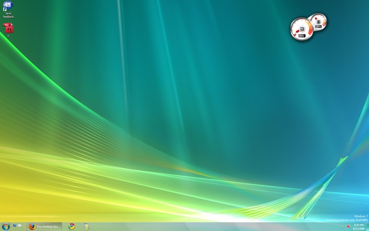This screenshot has height=231, width=369.
Task: Open the Send feedback desktop shortcut
Action: (x=8, y=9)
